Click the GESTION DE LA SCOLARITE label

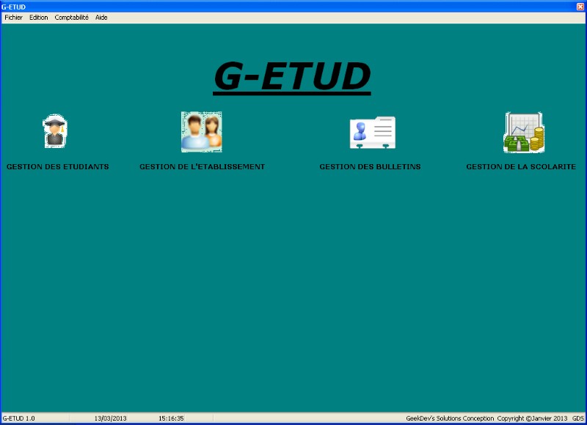click(521, 167)
